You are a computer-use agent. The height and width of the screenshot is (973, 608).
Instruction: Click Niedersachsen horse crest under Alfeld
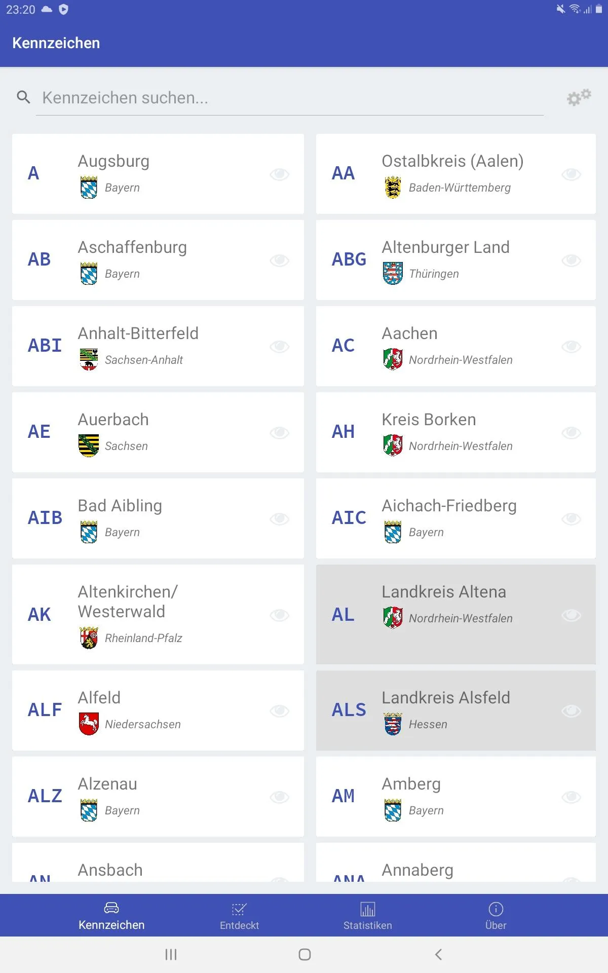(x=89, y=724)
